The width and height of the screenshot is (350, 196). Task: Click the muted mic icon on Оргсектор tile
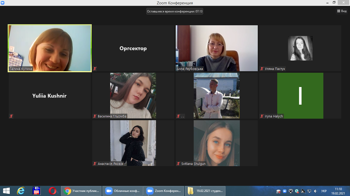(x=95, y=69)
